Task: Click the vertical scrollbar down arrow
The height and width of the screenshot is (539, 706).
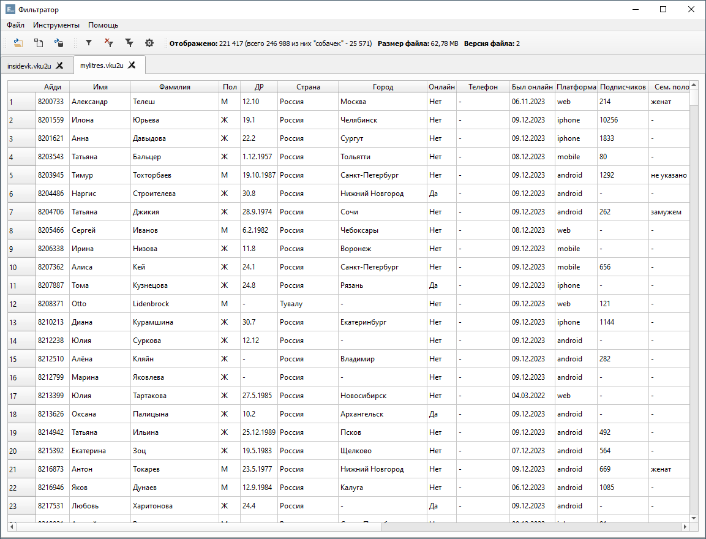Action: coord(694,518)
